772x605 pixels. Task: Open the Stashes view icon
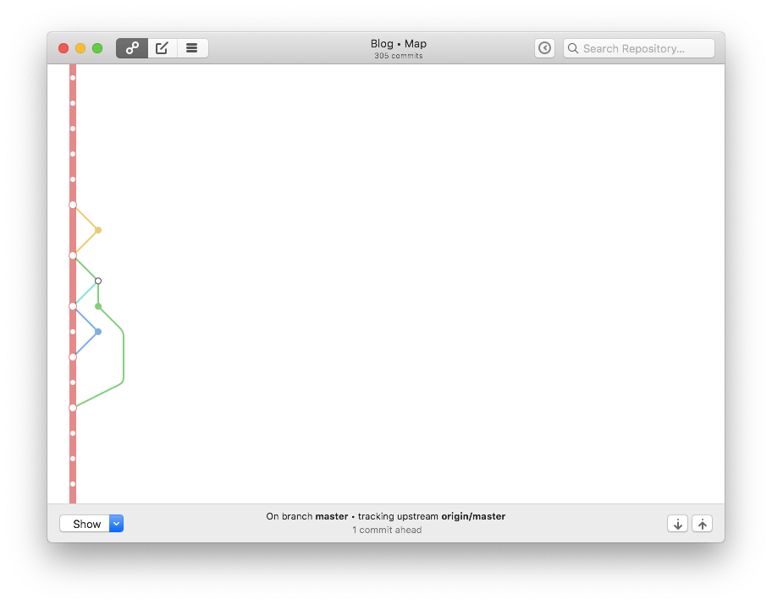pos(192,48)
